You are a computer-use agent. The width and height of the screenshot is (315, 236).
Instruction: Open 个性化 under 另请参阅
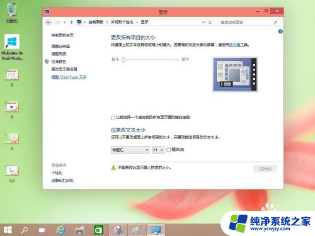[57, 173]
